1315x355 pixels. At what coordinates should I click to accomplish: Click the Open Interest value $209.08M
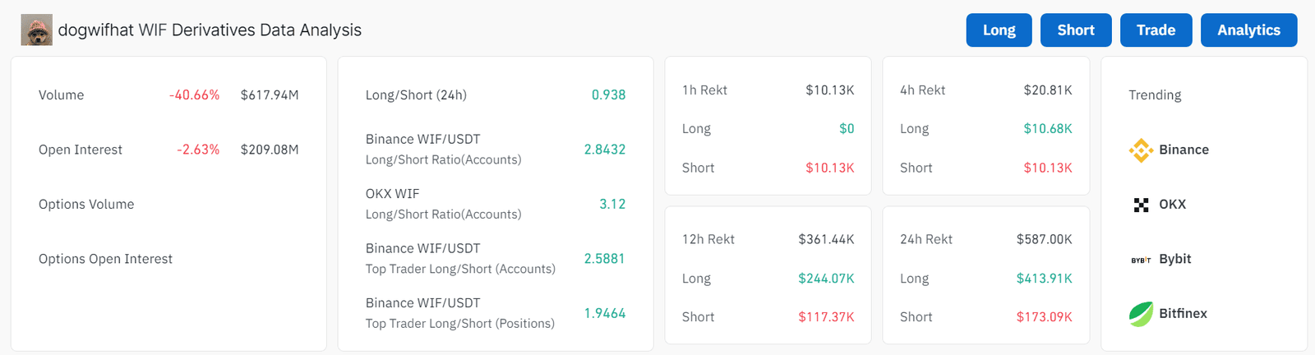[270, 150]
